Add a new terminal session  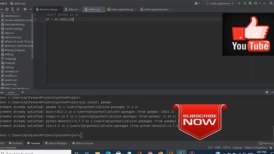coord(23,92)
